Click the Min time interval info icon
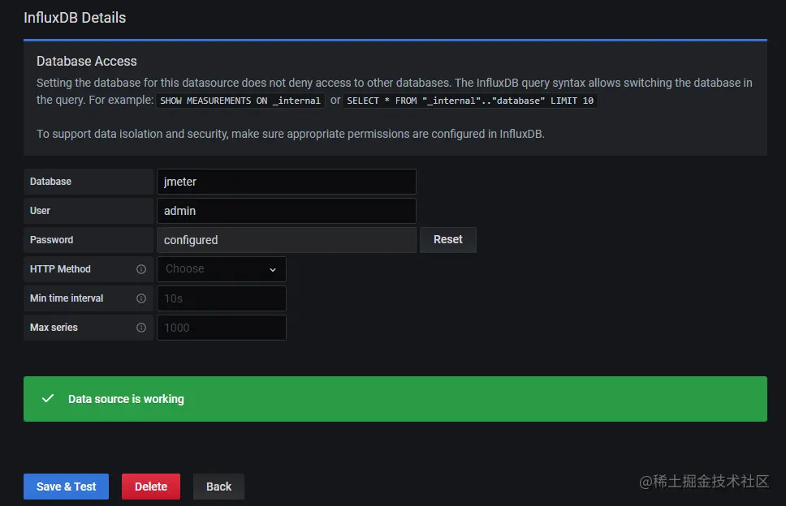The height and width of the screenshot is (506, 786). point(141,298)
